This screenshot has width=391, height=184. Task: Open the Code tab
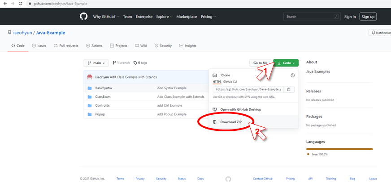point(17,46)
